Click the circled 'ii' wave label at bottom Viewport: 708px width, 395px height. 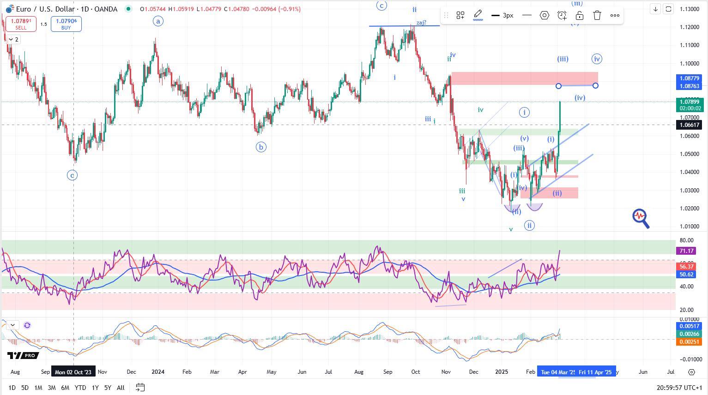529,226
